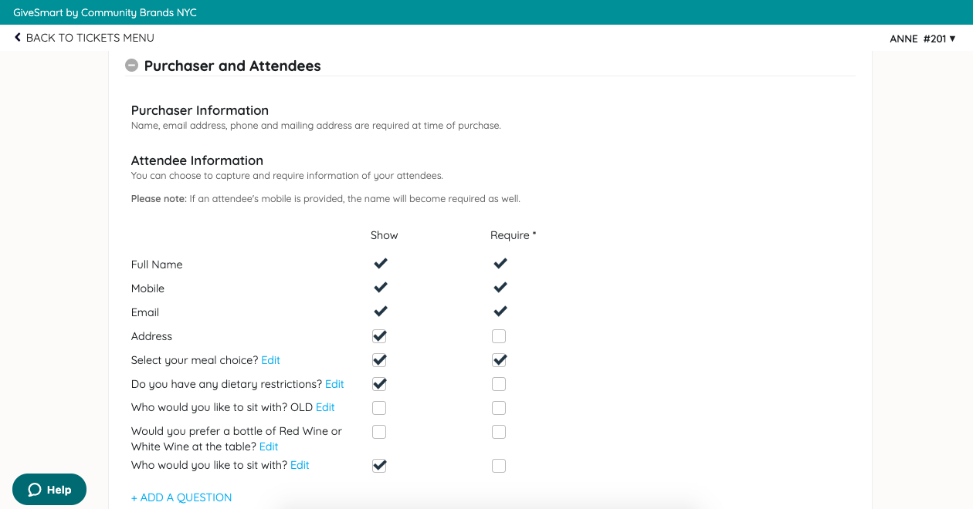
Task: Check Require for dietary restrictions question
Action: 499,384
